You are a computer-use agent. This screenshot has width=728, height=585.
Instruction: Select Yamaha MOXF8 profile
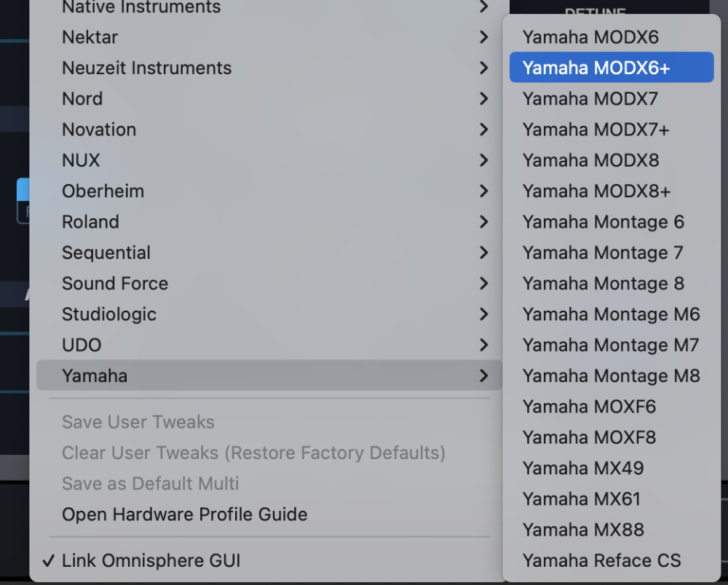point(589,437)
